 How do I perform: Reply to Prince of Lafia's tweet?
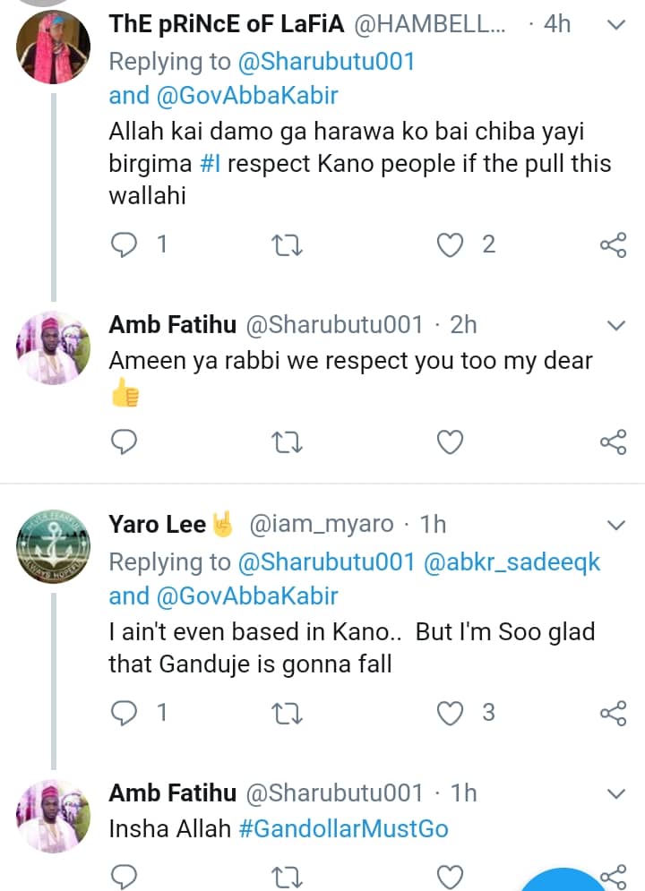(x=126, y=244)
